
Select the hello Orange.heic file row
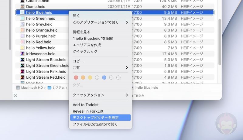115,30
